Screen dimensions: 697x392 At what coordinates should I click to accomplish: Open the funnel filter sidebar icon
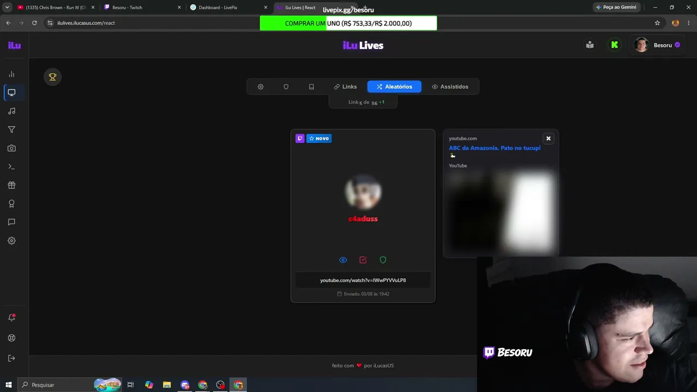pos(11,130)
